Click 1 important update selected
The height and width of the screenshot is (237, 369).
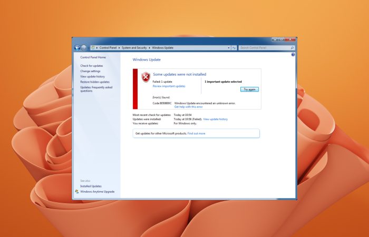[223, 82]
